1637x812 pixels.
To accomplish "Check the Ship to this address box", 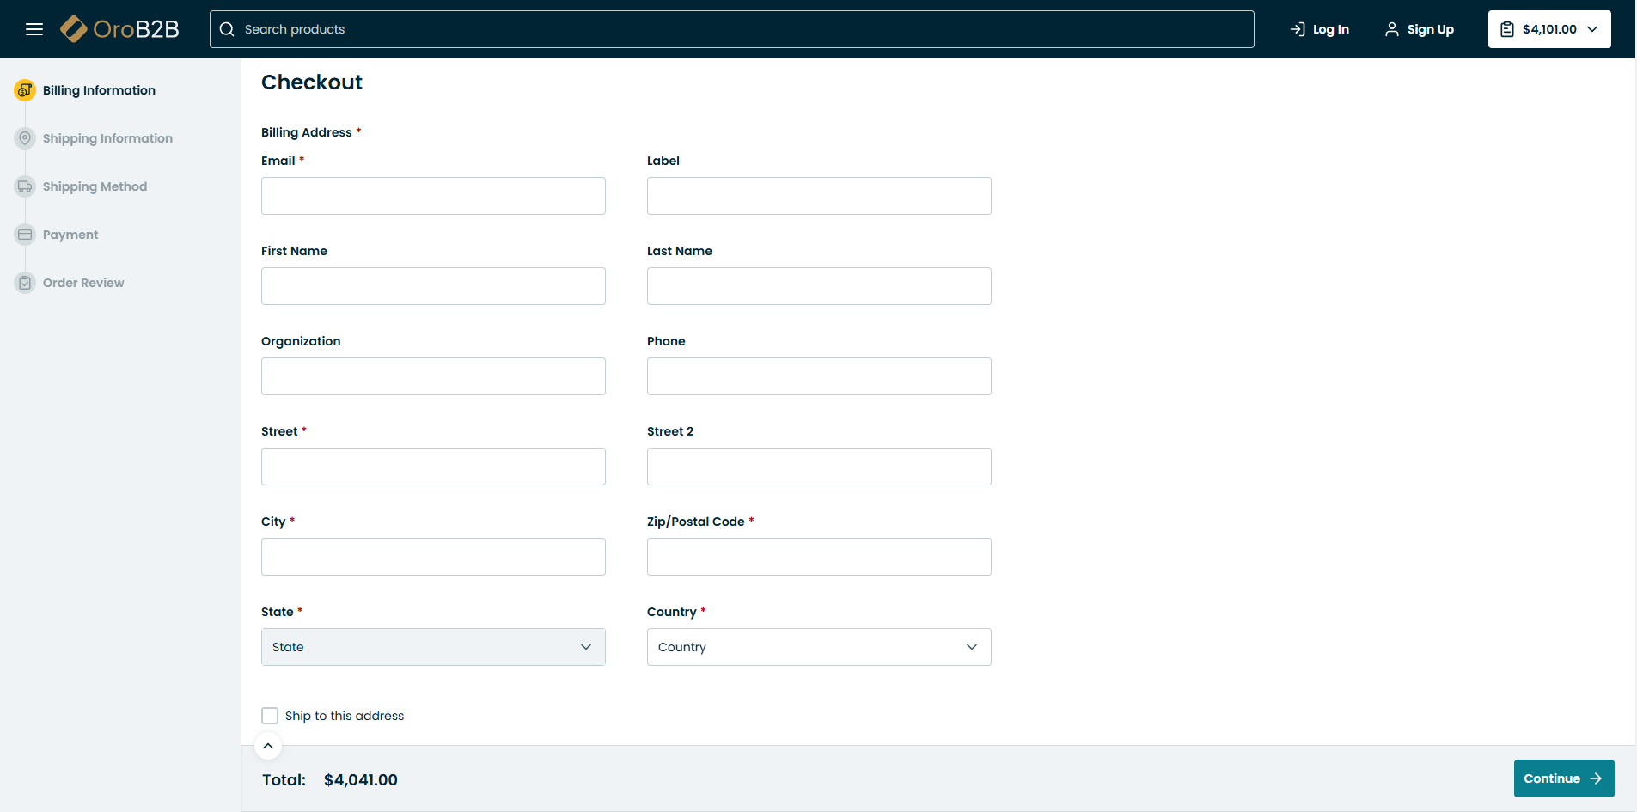I will (270, 716).
